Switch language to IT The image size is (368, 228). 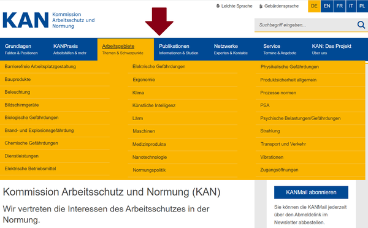[351, 6]
